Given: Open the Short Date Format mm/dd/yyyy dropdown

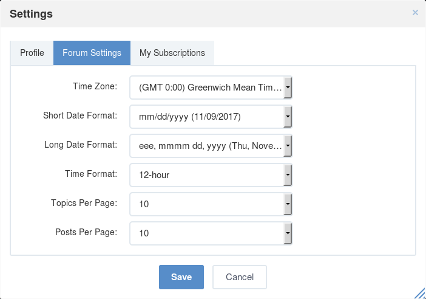Looking at the screenshot, I should pyautogui.click(x=211, y=117).
